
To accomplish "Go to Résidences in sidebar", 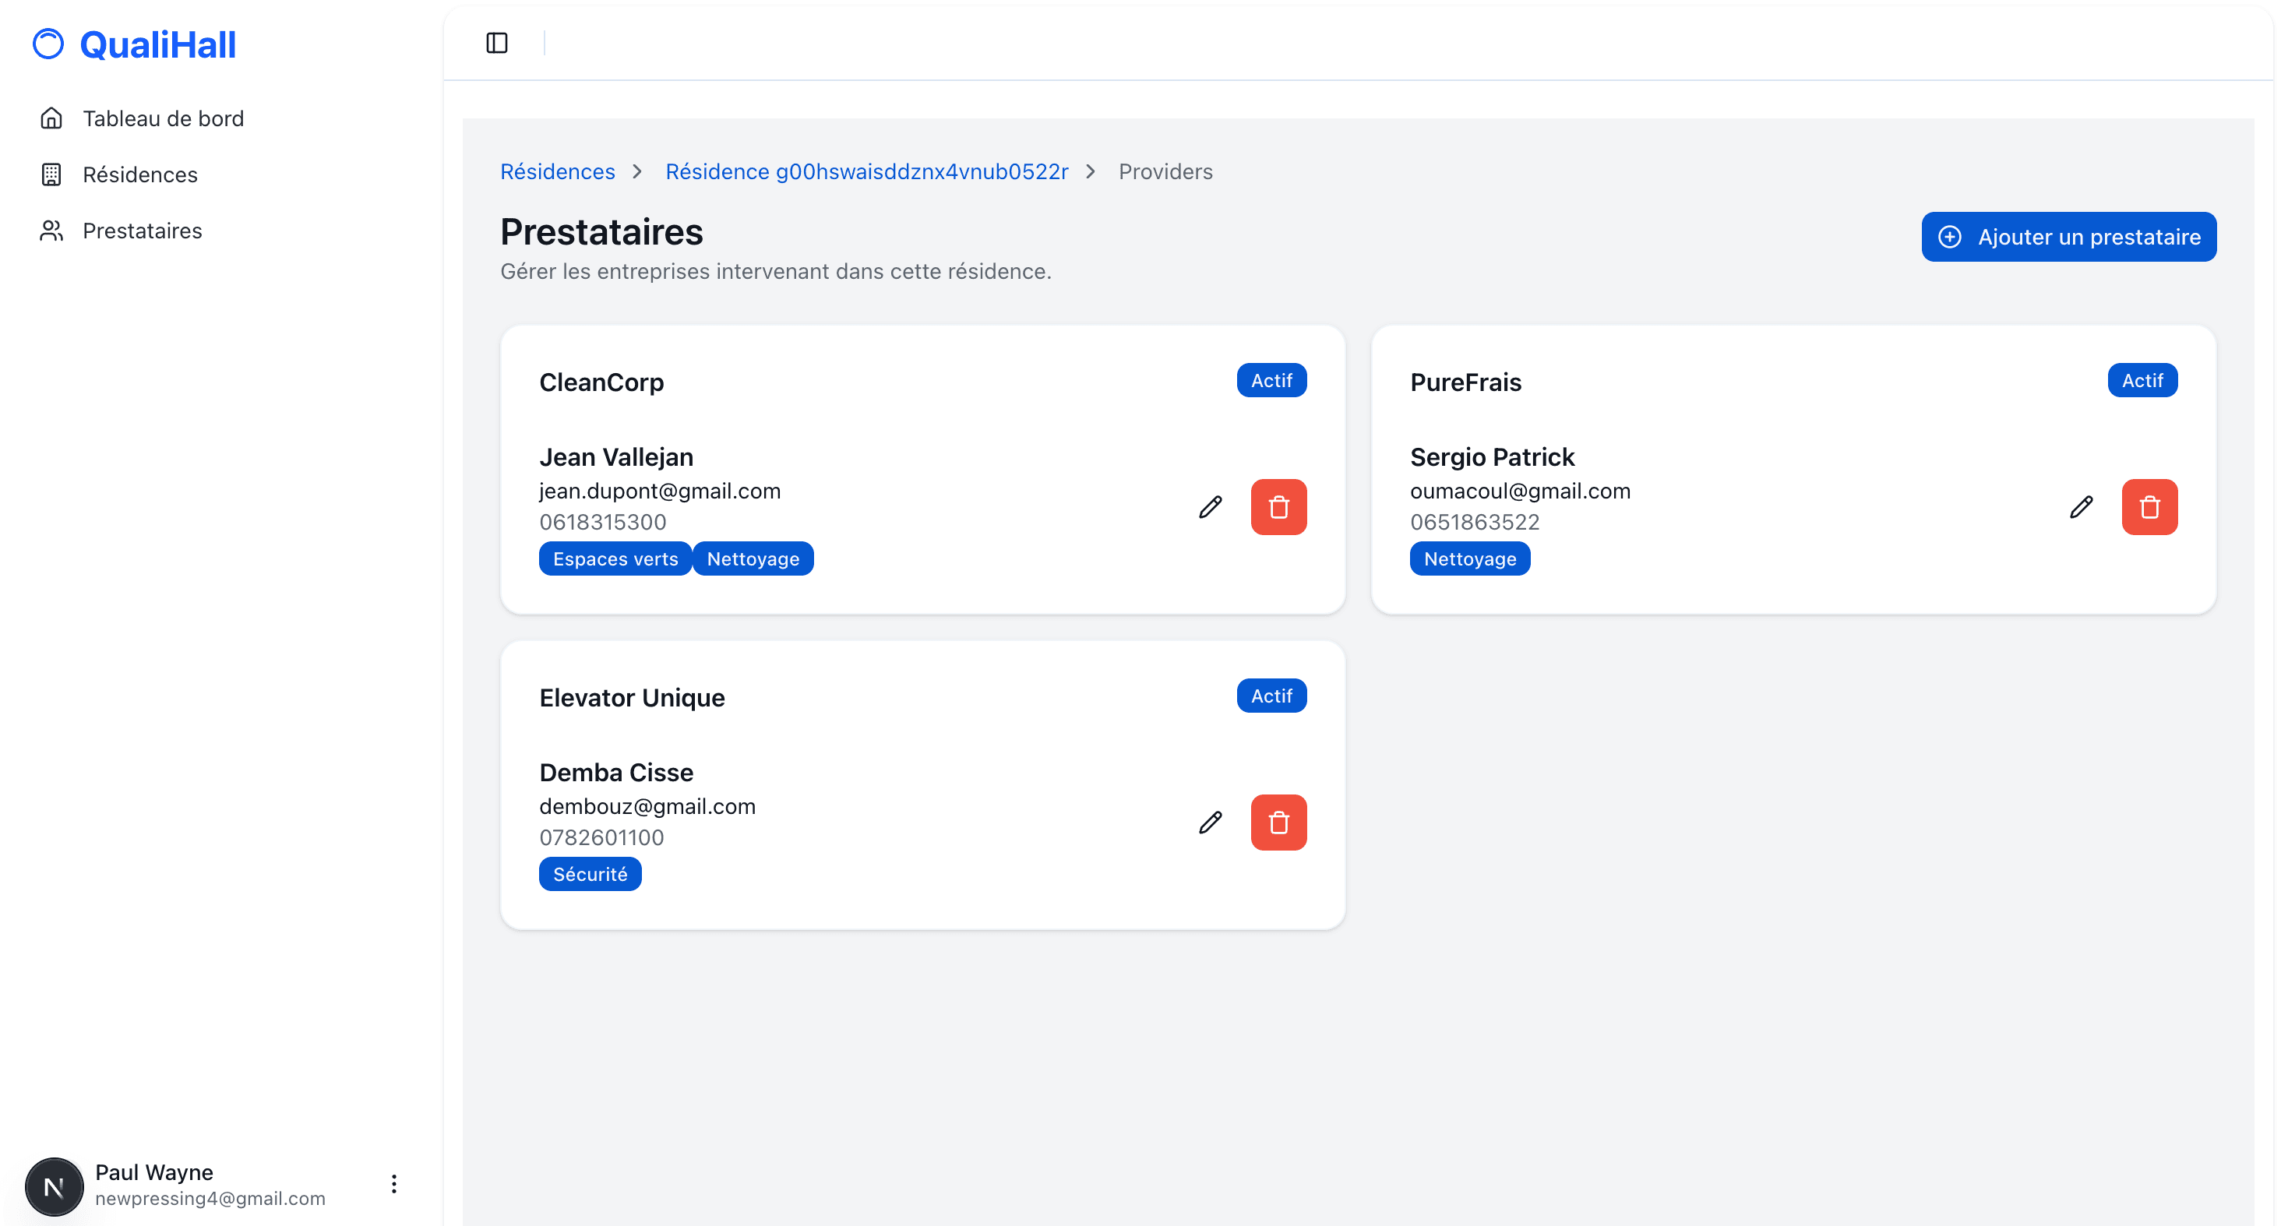I will 140,174.
